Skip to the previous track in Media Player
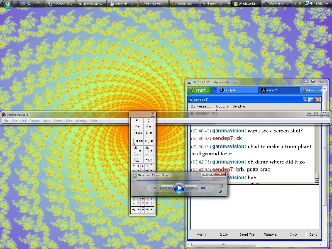 [166, 188]
